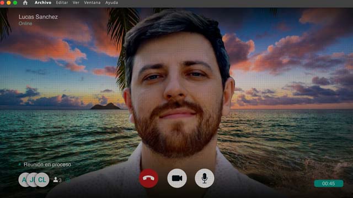
Task: Open the Ver menu
Action: click(76, 3)
